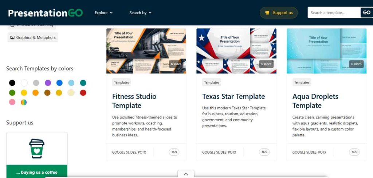Click 6 slides badge on Texas Star thumbnail
This screenshot has height=178, width=373.
(266, 64)
